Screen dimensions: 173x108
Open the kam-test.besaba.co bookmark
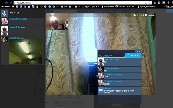125,6
